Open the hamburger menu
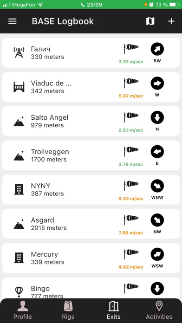The image size is (182, 323). tap(13, 21)
